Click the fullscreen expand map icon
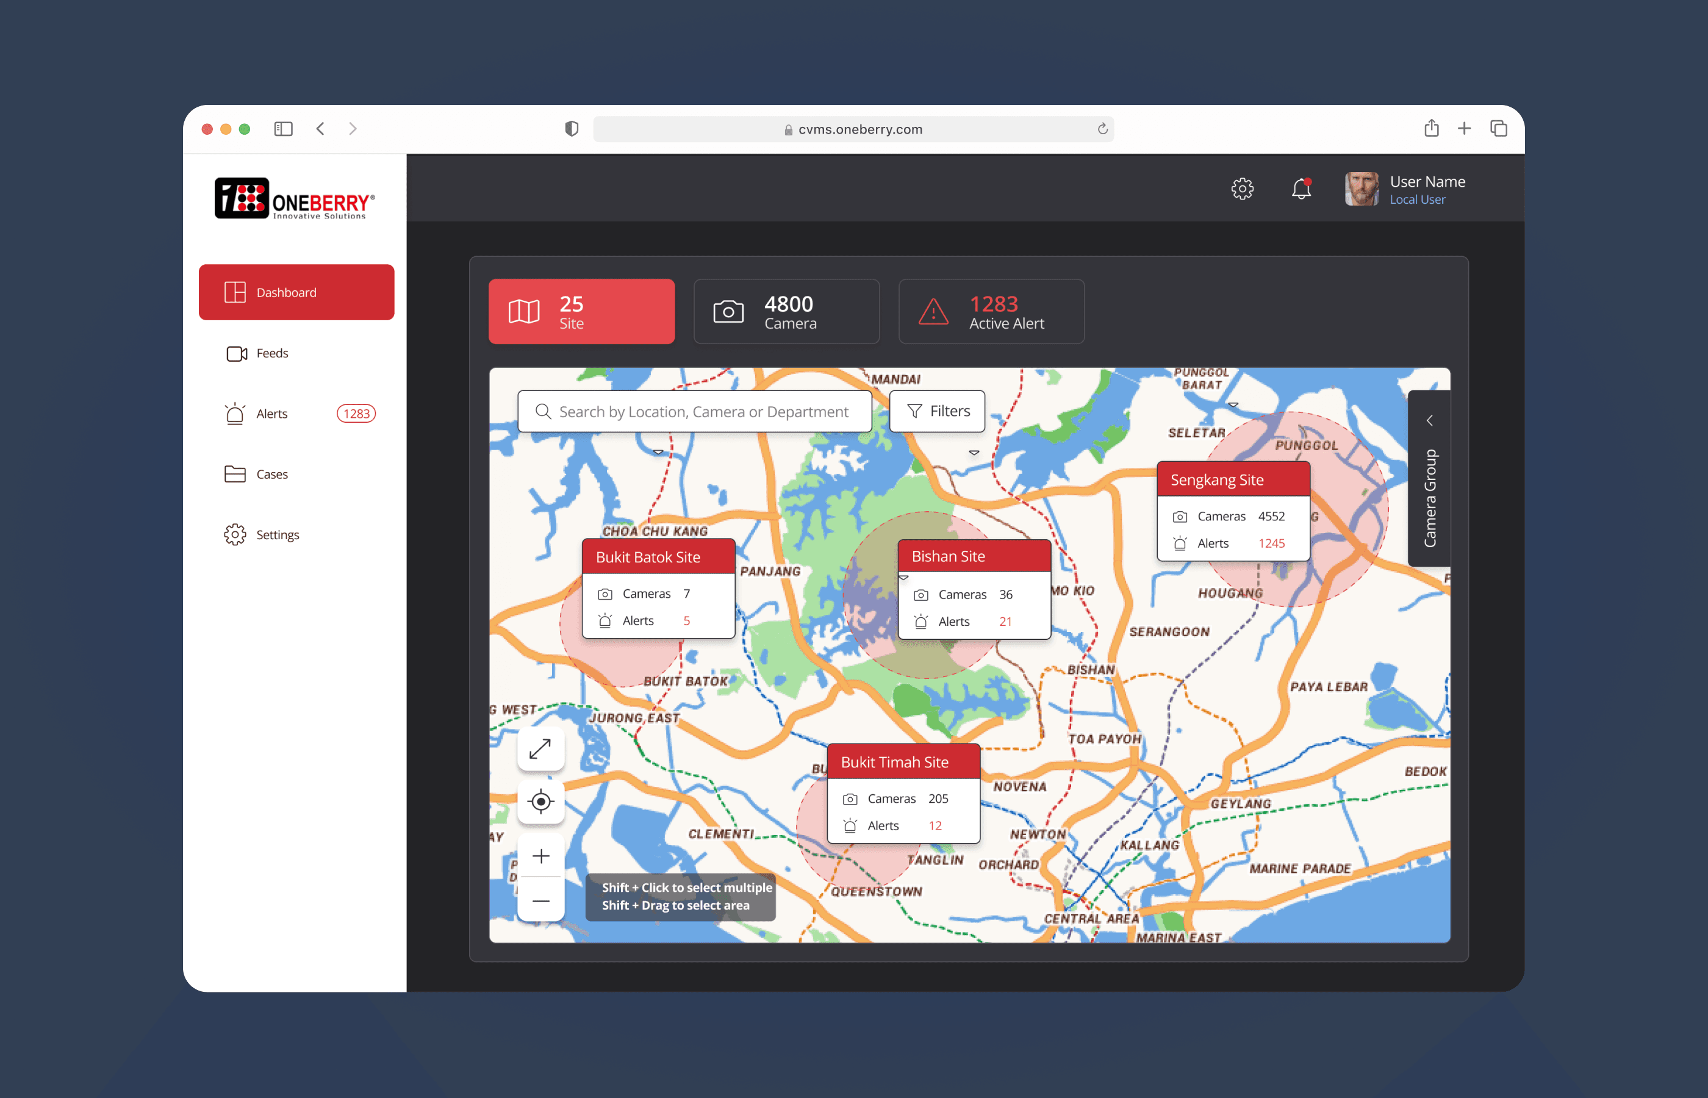The width and height of the screenshot is (1708, 1098). (541, 748)
